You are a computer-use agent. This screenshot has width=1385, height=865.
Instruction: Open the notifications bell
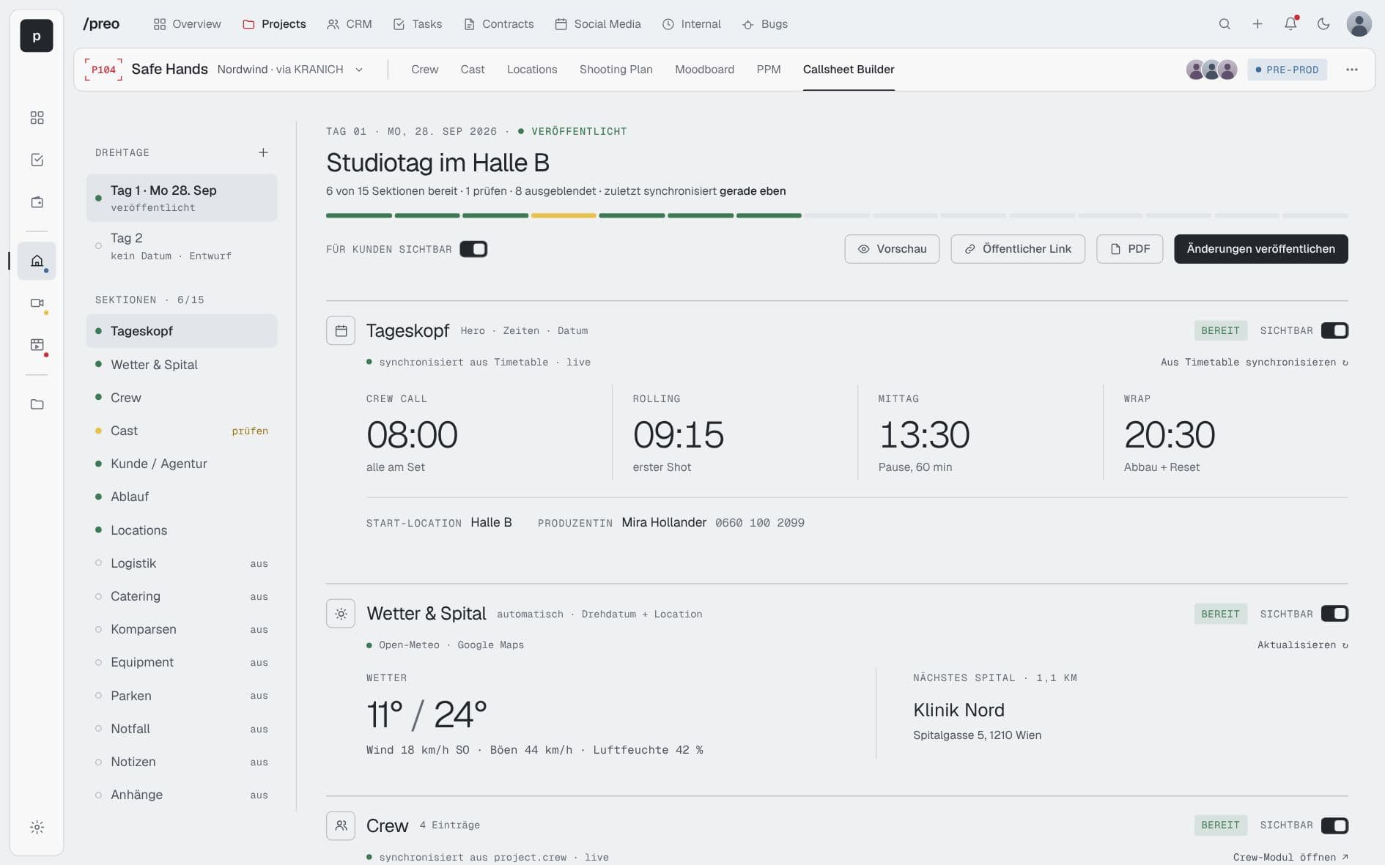point(1290,24)
